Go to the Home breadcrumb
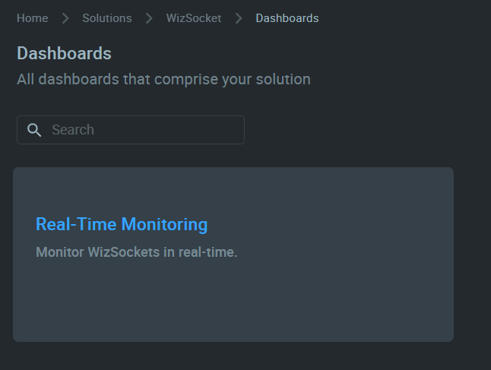This screenshot has height=370, width=491. (x=33, y=18)
